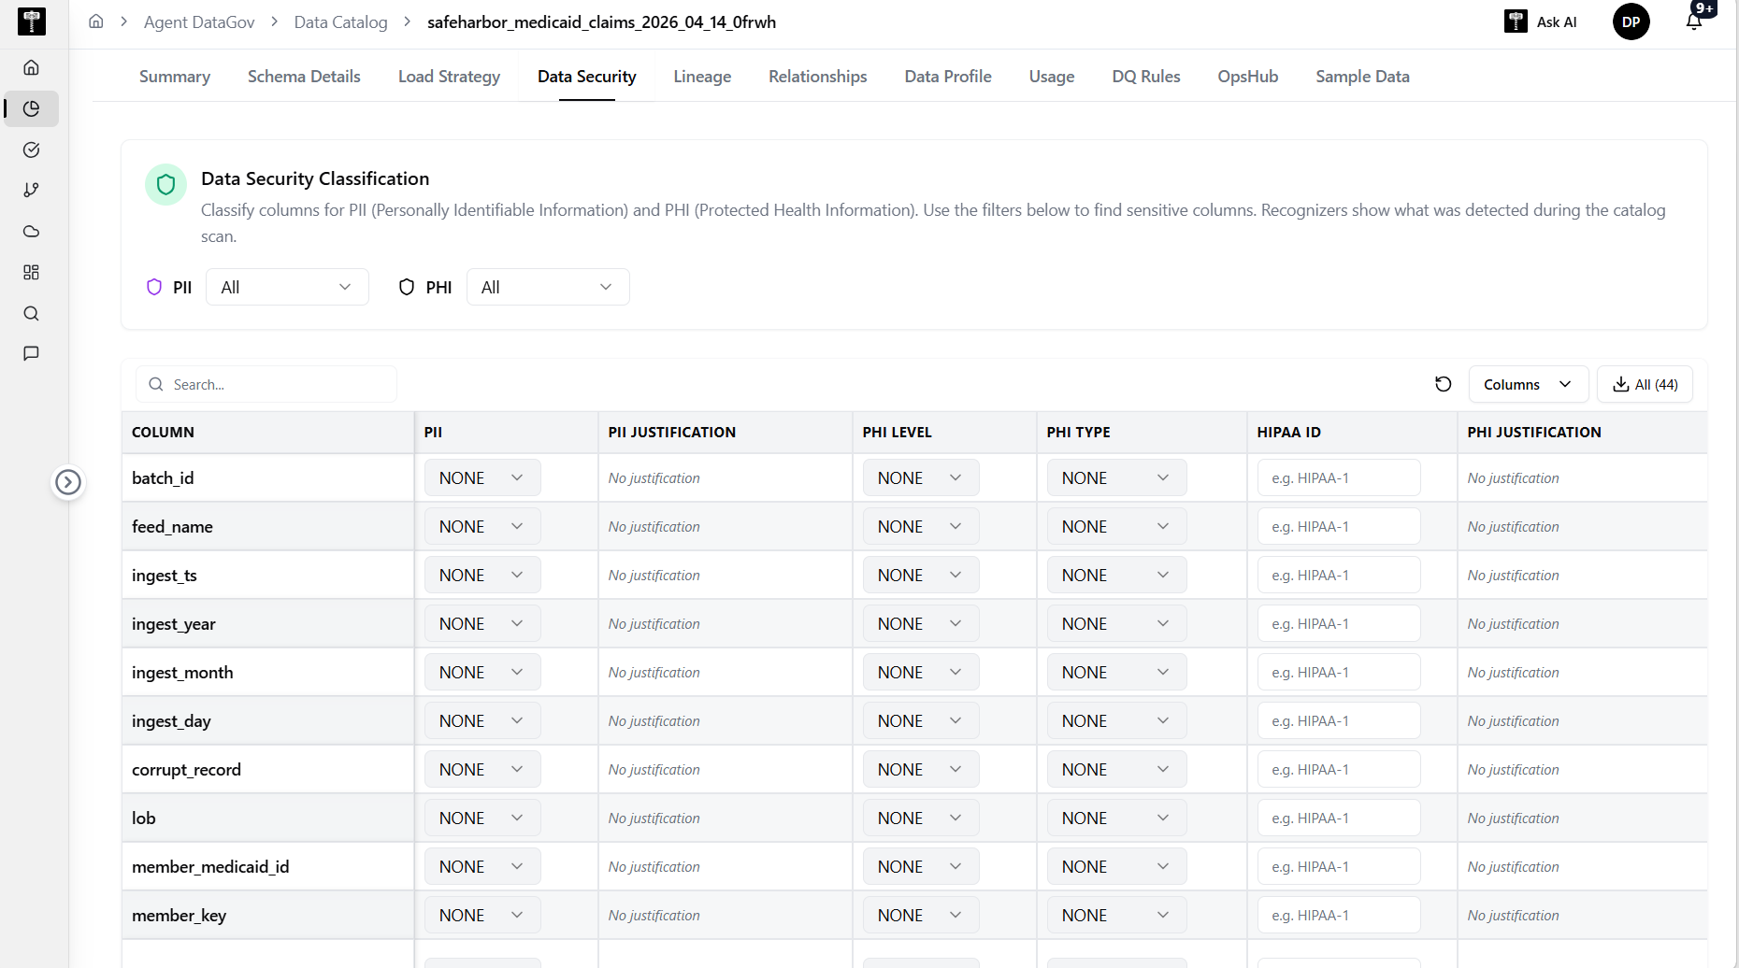Screen dimensions: 1739x968
Task: Edit PHI justification for corrupt_record
Action: click(1513, 770)
